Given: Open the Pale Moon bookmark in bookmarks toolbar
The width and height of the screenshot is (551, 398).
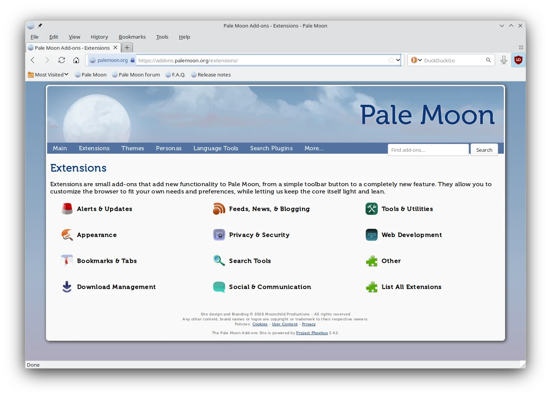Looking at the screenshot, I should pos(91,75).
